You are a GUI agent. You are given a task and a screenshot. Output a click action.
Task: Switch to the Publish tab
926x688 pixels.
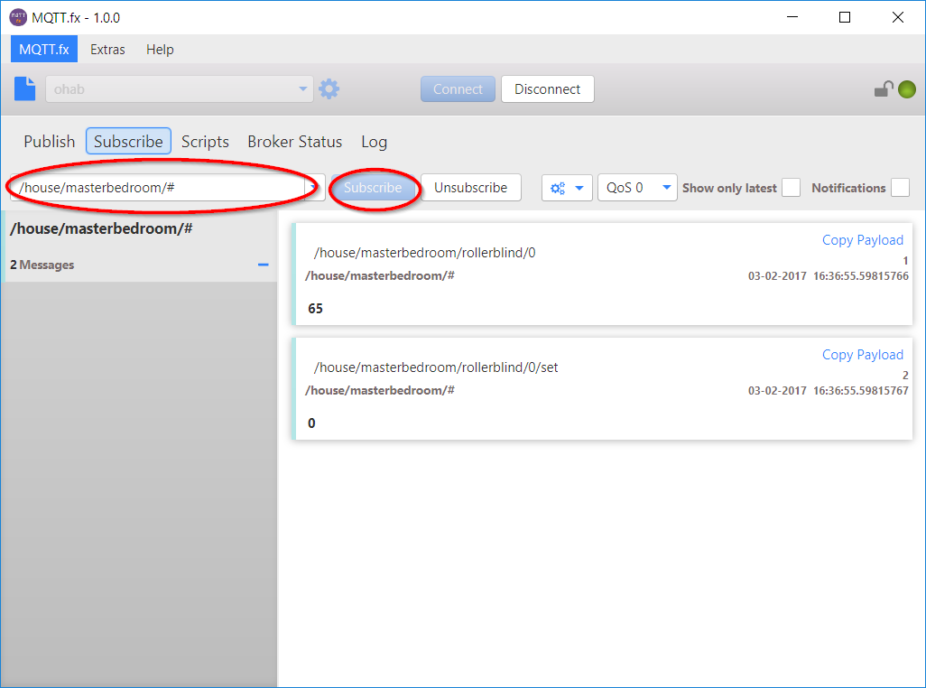[x=50, y=142]
